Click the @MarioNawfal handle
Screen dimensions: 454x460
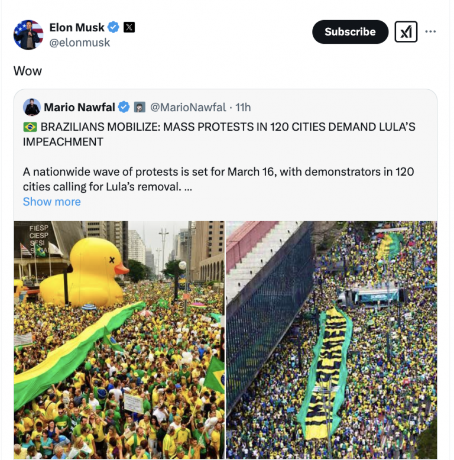click(188, 107)
